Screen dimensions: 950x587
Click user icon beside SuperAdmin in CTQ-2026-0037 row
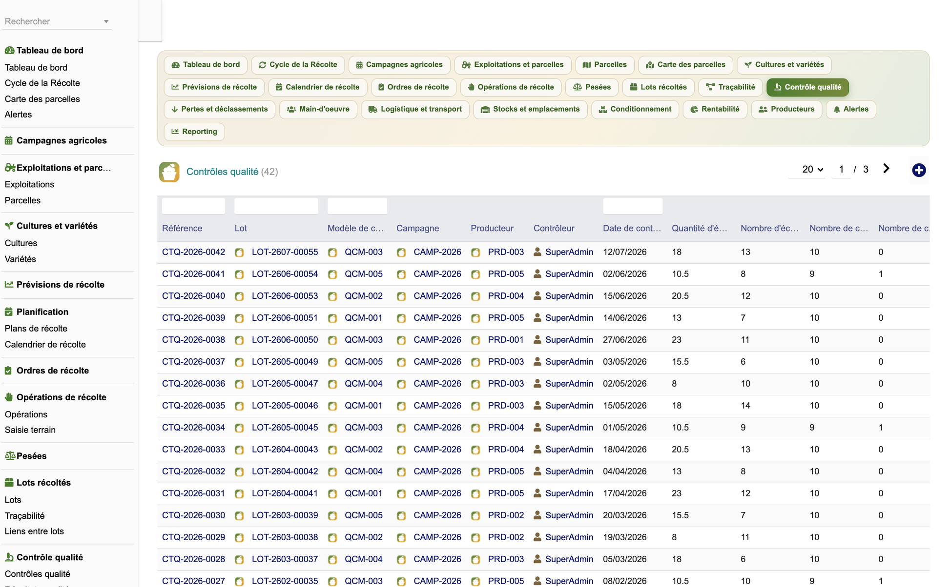537,362
